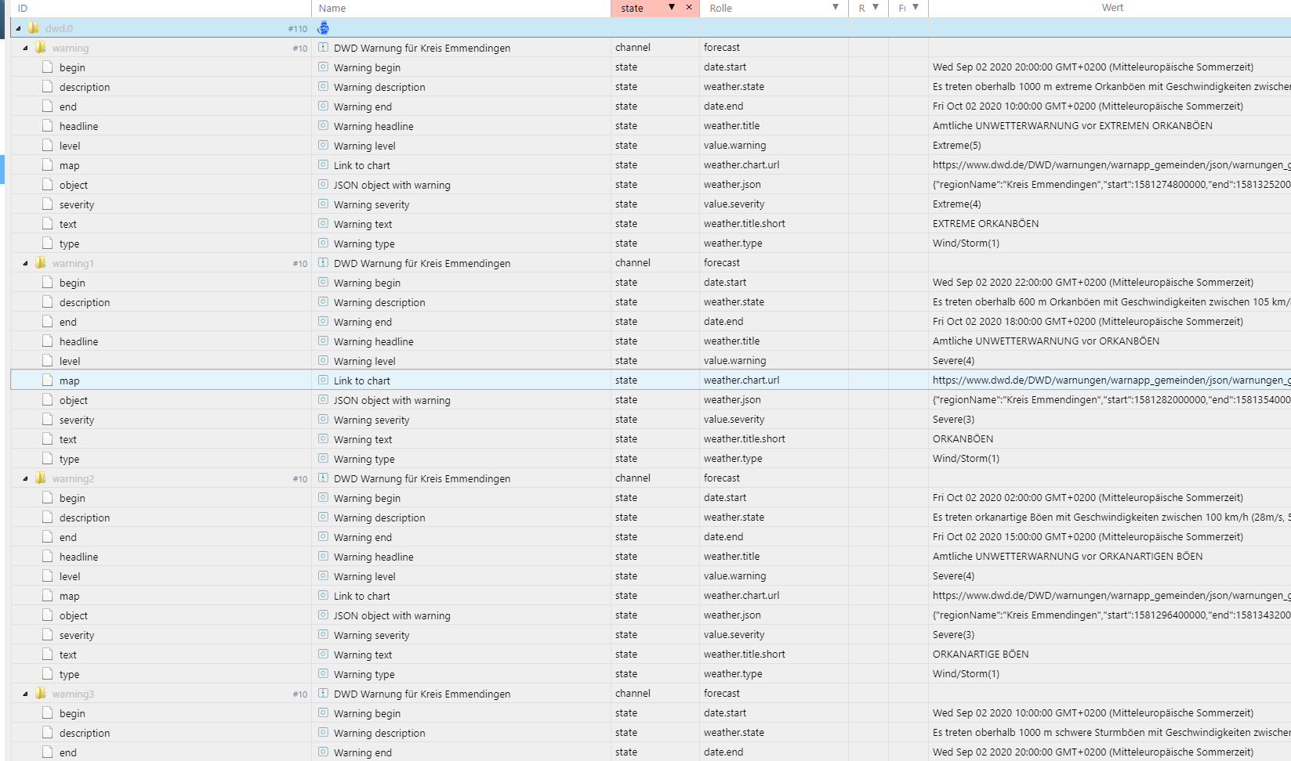Click the 'Wind/Storm(1)' value under warning1
Screen dimensions: 1291x761
click(966, 459)
